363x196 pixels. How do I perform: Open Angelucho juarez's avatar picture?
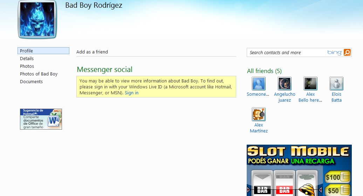285,84
